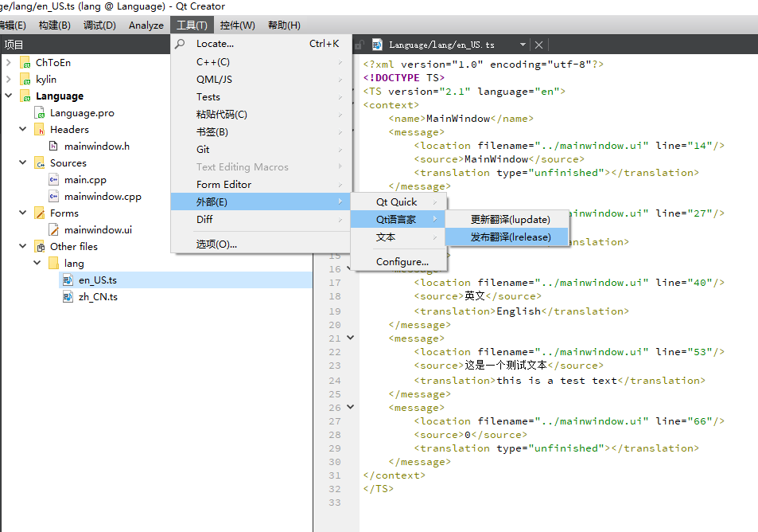Open the 控件(W) menu

pos(237,25)
